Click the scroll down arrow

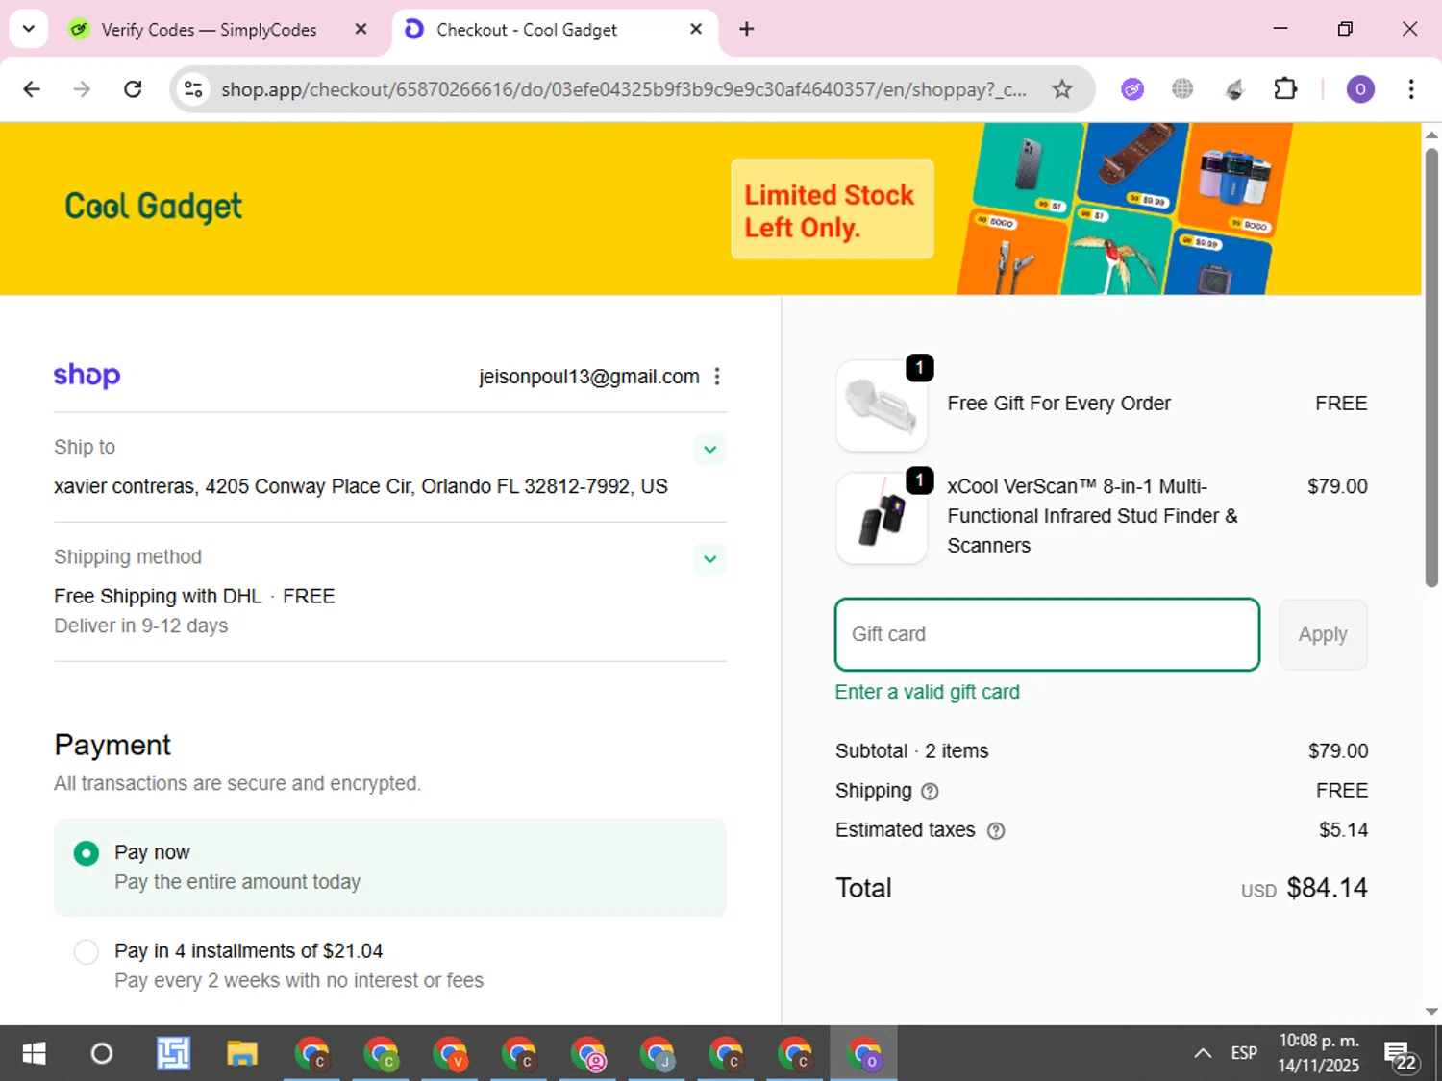click(x=1431, y=1011)
